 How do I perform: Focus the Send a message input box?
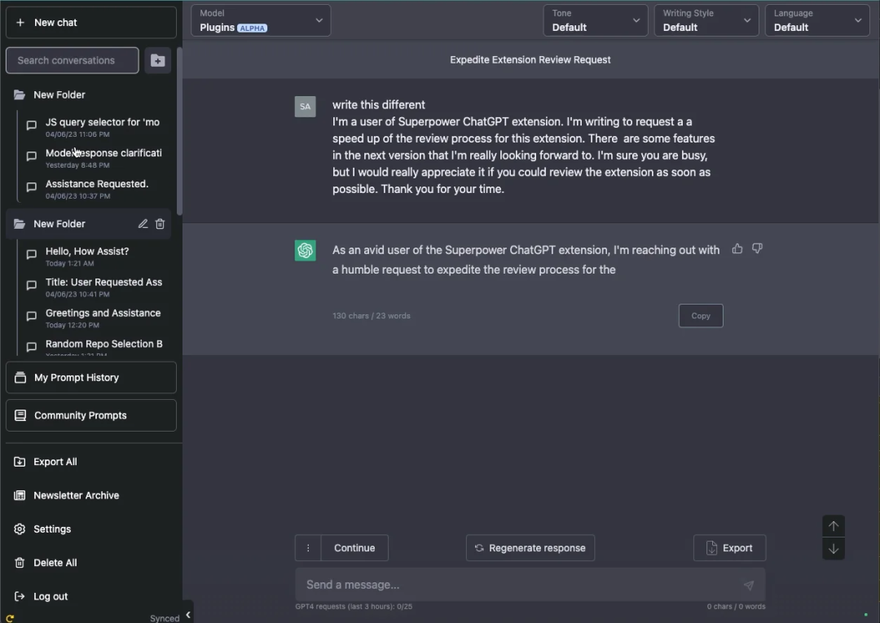coord(530,585)
